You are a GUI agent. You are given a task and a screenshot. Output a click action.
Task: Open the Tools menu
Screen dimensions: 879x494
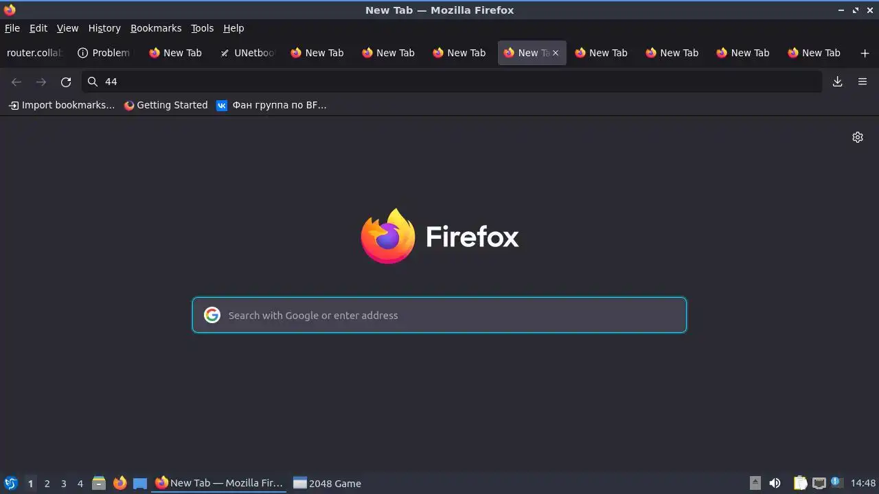click(202, 28)
